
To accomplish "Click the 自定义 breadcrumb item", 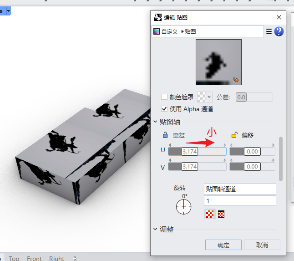I will coord(169,31).
